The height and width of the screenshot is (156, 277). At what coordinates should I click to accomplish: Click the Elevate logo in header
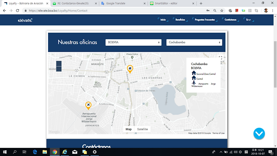point(25,20)
